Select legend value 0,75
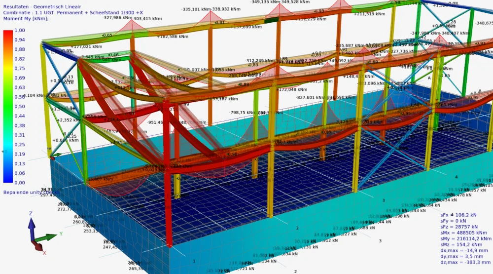Viewport: 493px width, 274px height. point(20,68)
